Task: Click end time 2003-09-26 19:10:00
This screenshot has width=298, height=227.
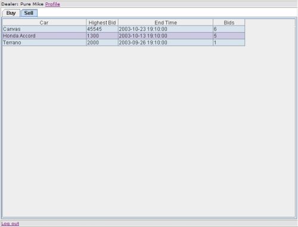Action: [166, 42]
